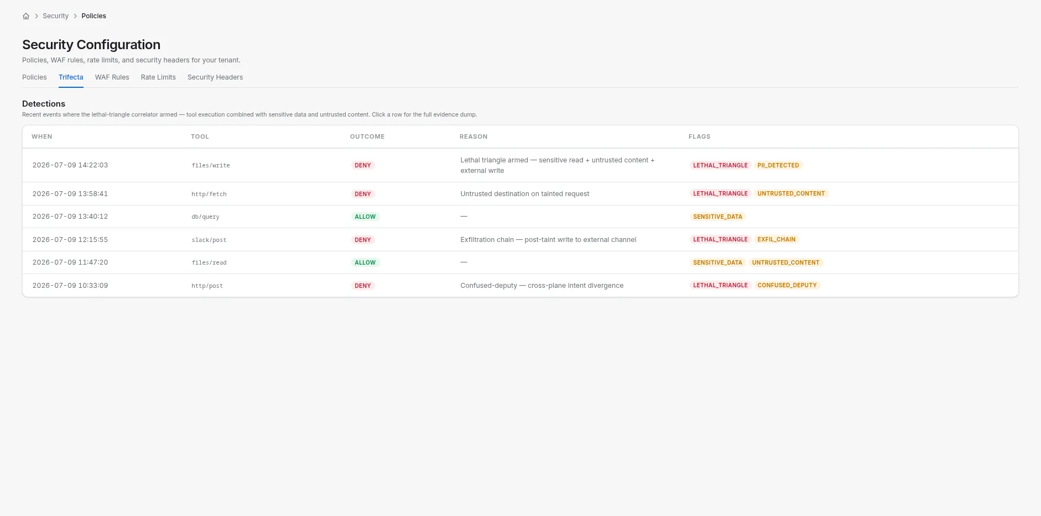Open the row timestamped 2026-07-09 13:58:41
This screenshot has width=1041, height=516.
pos(520,194)
